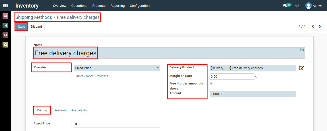
Task: Focus the Margin on Rate field
Action: pos(232,76)
